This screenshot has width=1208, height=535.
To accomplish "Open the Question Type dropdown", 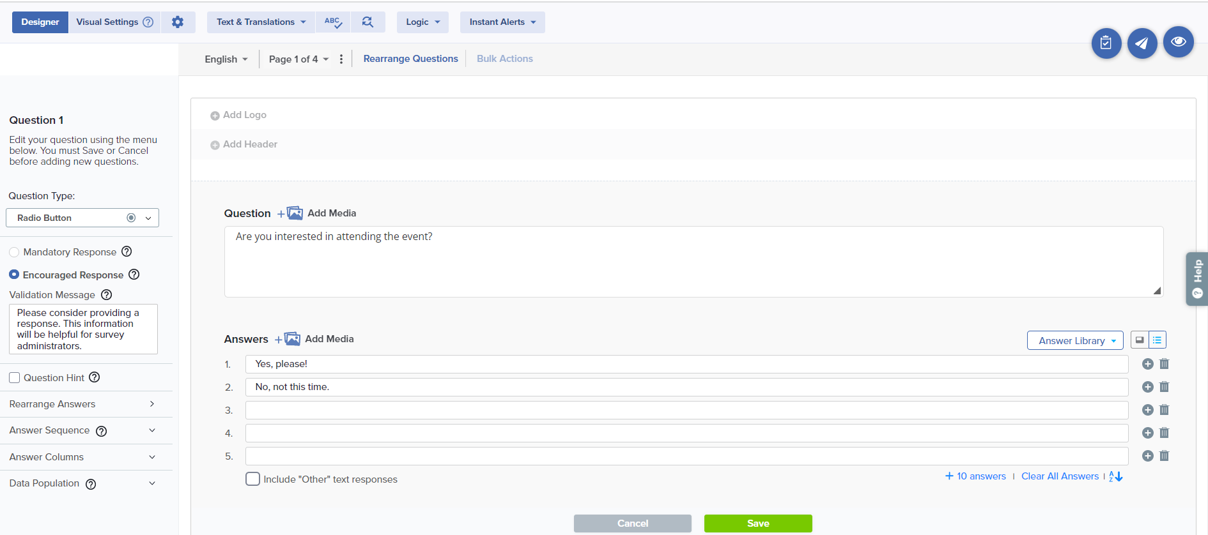I will pyautogui.click(x=82, y=218).
